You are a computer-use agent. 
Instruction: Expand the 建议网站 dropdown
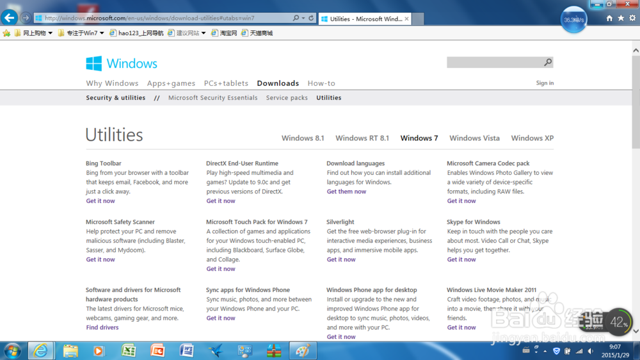pyautogui.click(x=186, y=33)
